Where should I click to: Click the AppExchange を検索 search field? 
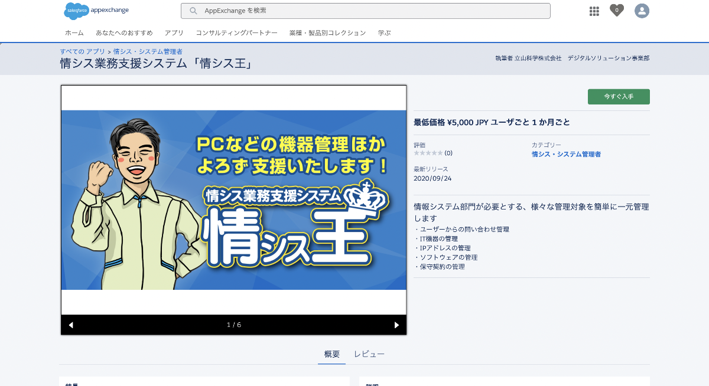pos(366,11)
